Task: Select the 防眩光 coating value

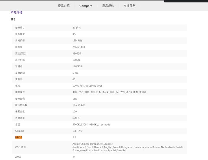Action: (x=76, y=118)
